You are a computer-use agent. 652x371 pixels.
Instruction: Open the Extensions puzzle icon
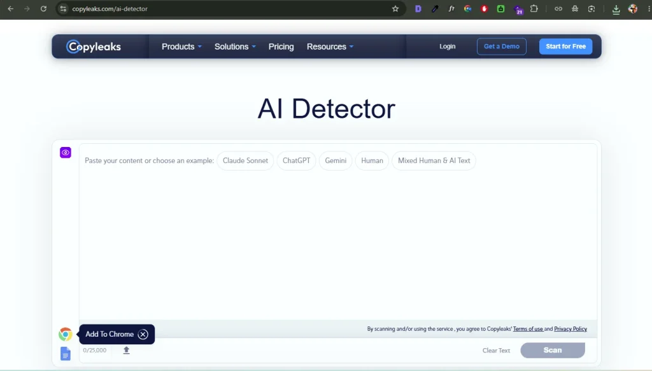[x=534, y=8]
